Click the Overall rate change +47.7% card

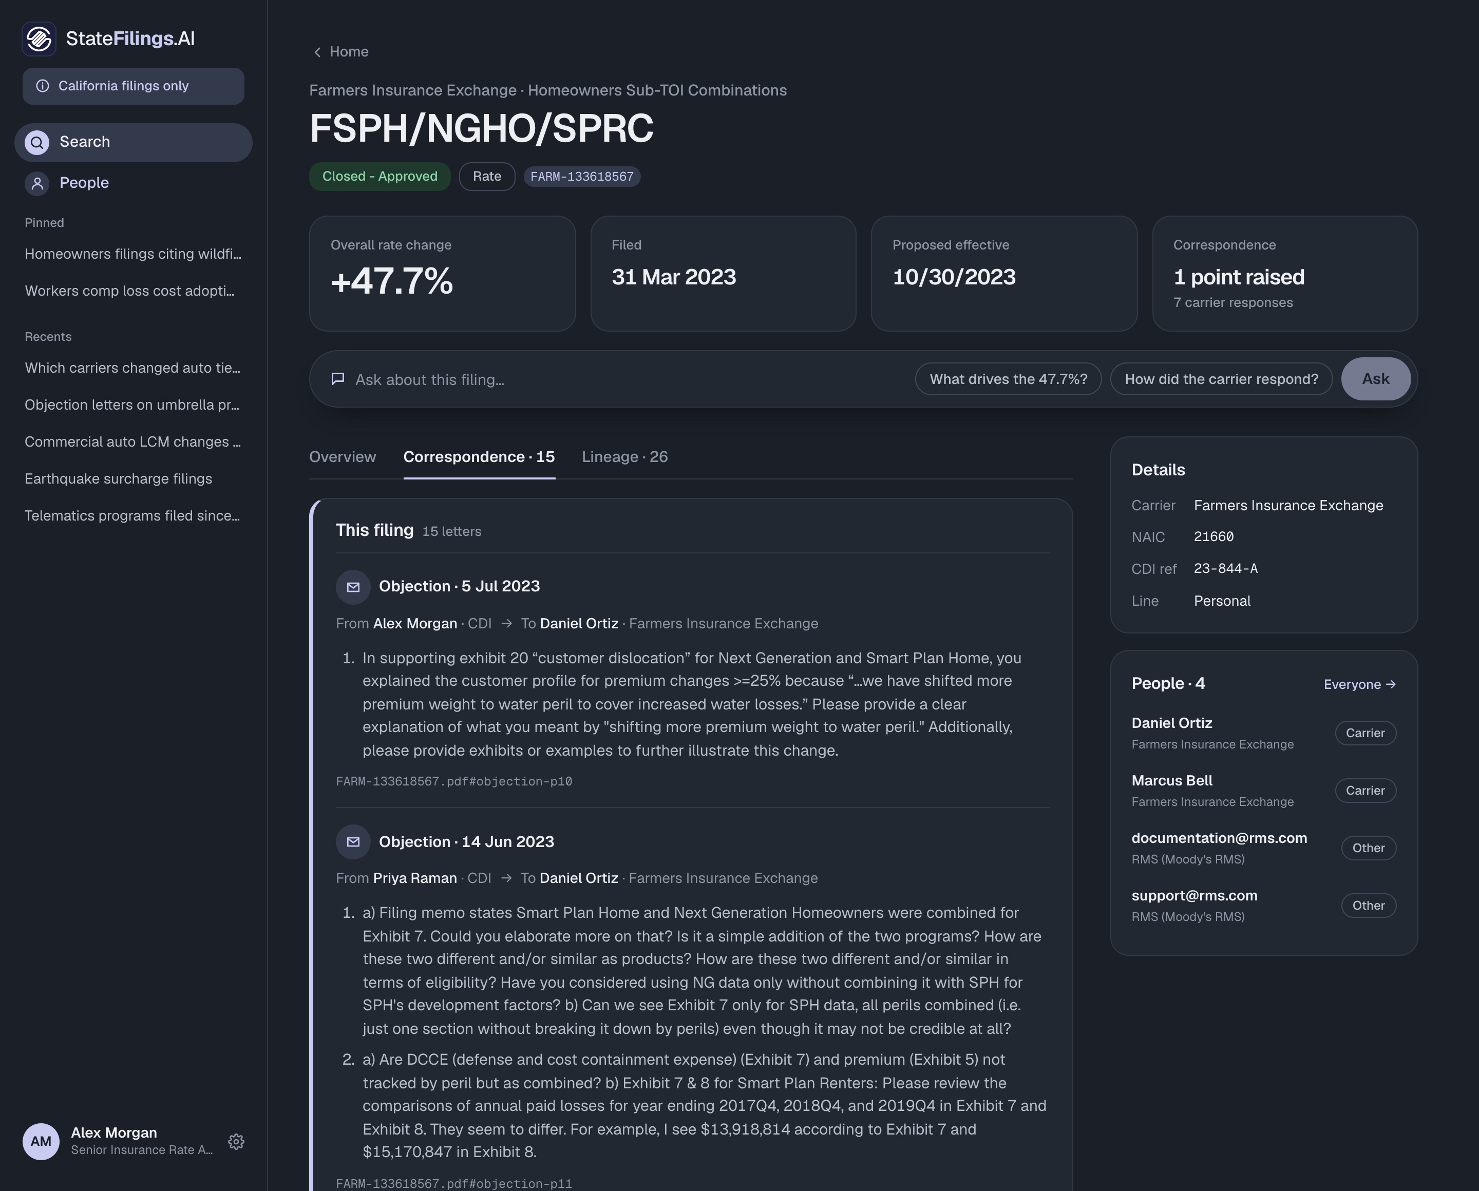pos(442,274)
